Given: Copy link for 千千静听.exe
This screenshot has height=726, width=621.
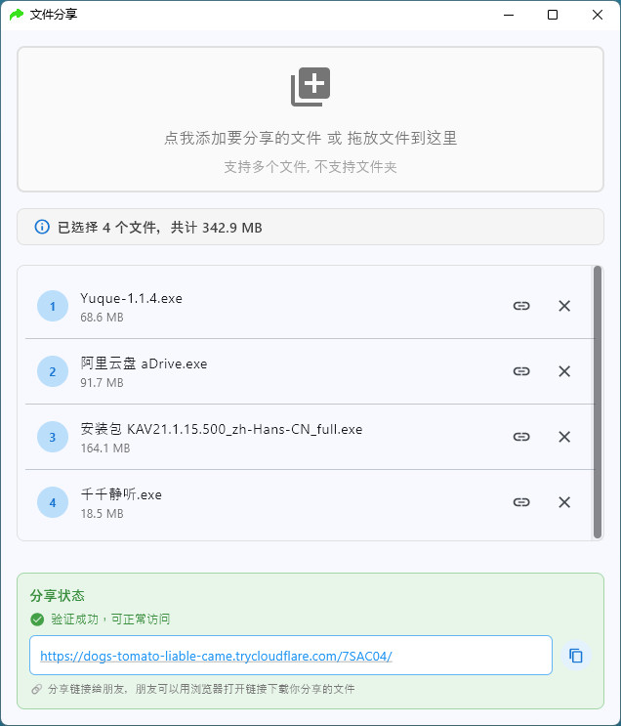Looking at the screenshot, I should point(521,502).
